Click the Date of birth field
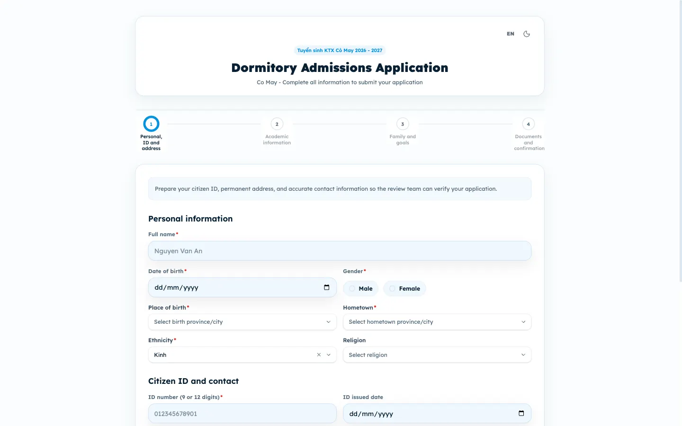The width and height of the screenshot is (682, 426). tap(242, 287)
